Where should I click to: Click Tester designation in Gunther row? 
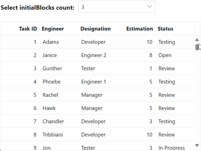click(88, 68)
